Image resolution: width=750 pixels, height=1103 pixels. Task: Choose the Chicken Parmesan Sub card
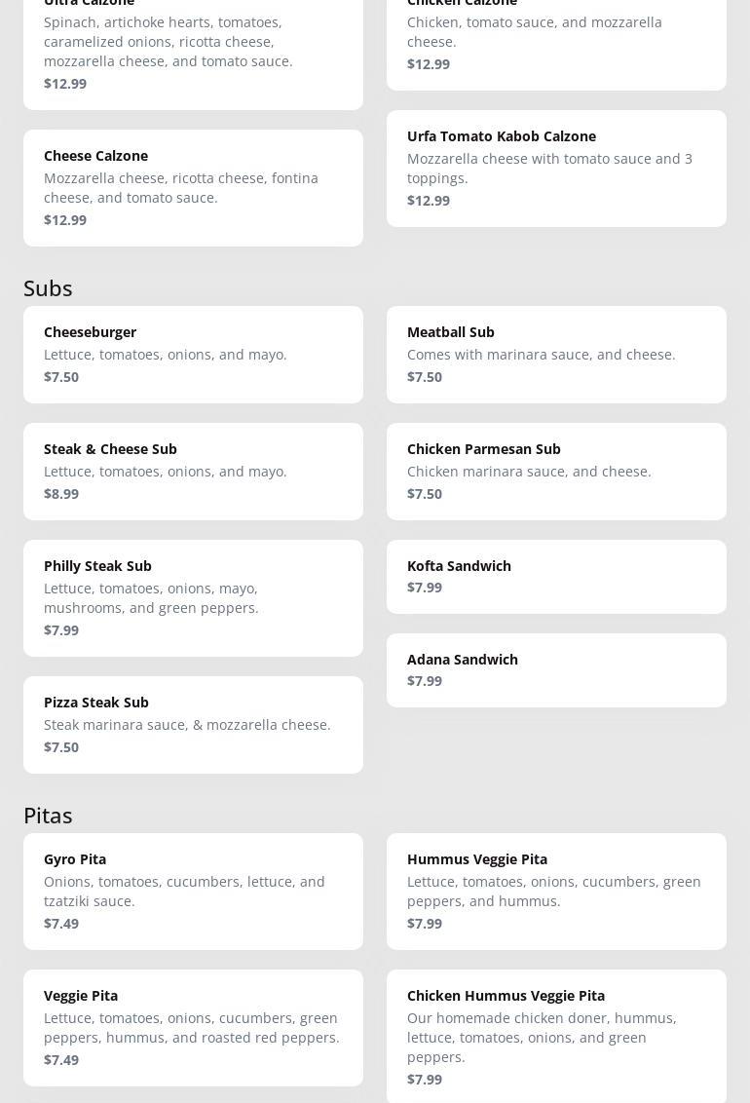pos(556,471)
